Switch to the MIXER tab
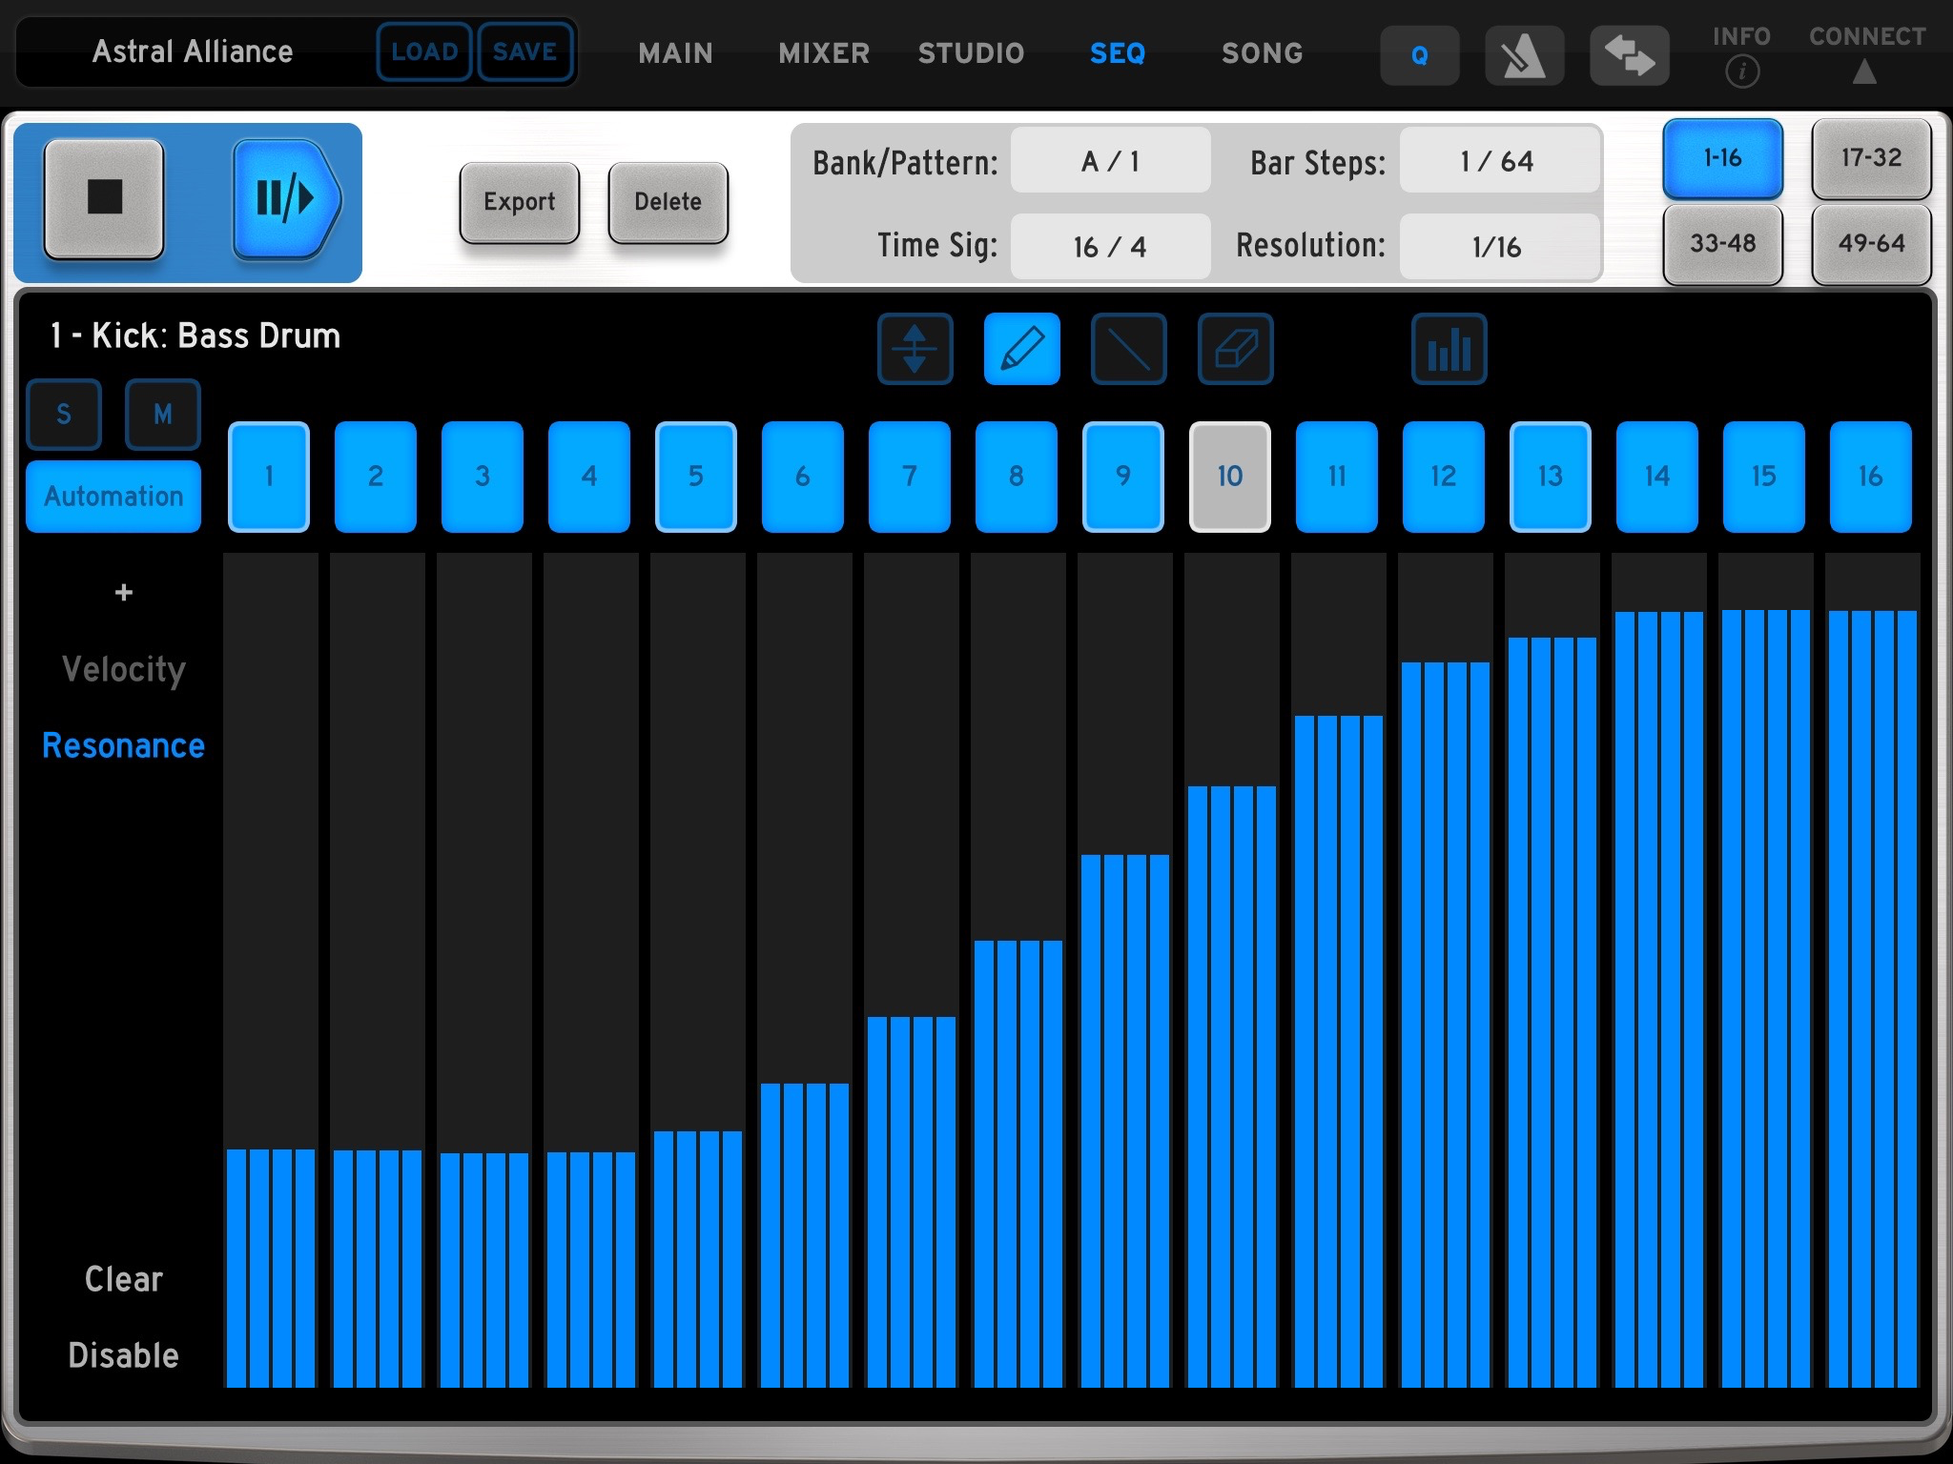The width and height of the screenshot is (1953, 1464). pyautogui.click(x=824, y=53)
